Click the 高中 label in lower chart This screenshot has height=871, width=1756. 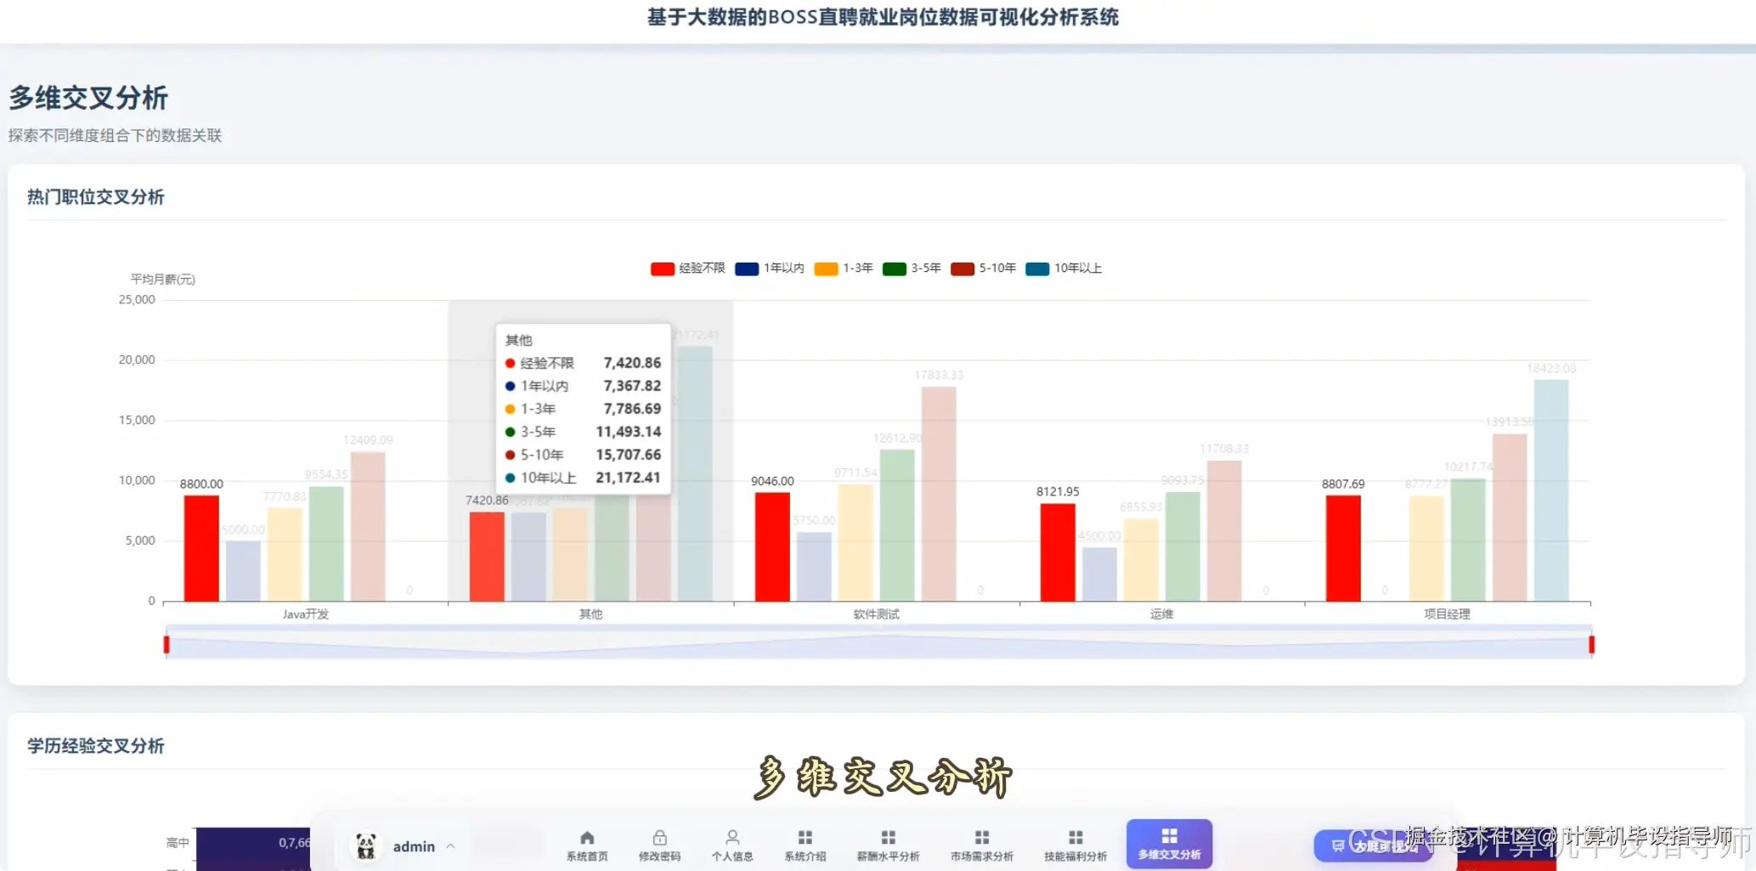(178, 843)
